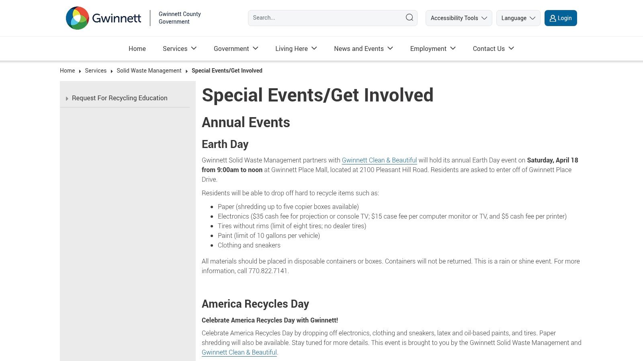Image resolution: width=643 pixels, height=361 pixels.
Task: Open the Services navigation dropdown
Action: pos(179,49)
